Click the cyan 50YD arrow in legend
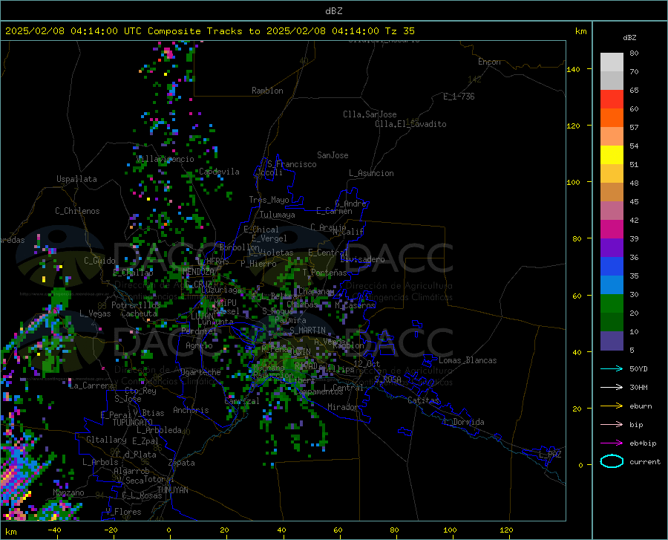The height and width of the screenshot is (540, 668). (x=612, y=368)
